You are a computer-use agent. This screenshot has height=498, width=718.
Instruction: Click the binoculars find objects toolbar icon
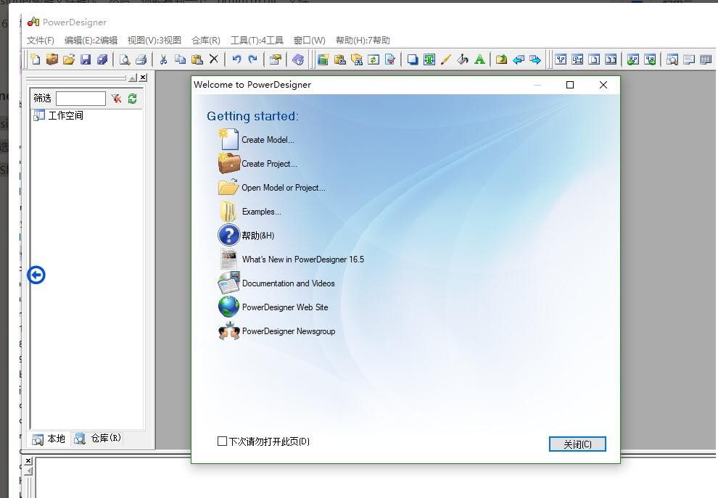(x=357, y=59)
